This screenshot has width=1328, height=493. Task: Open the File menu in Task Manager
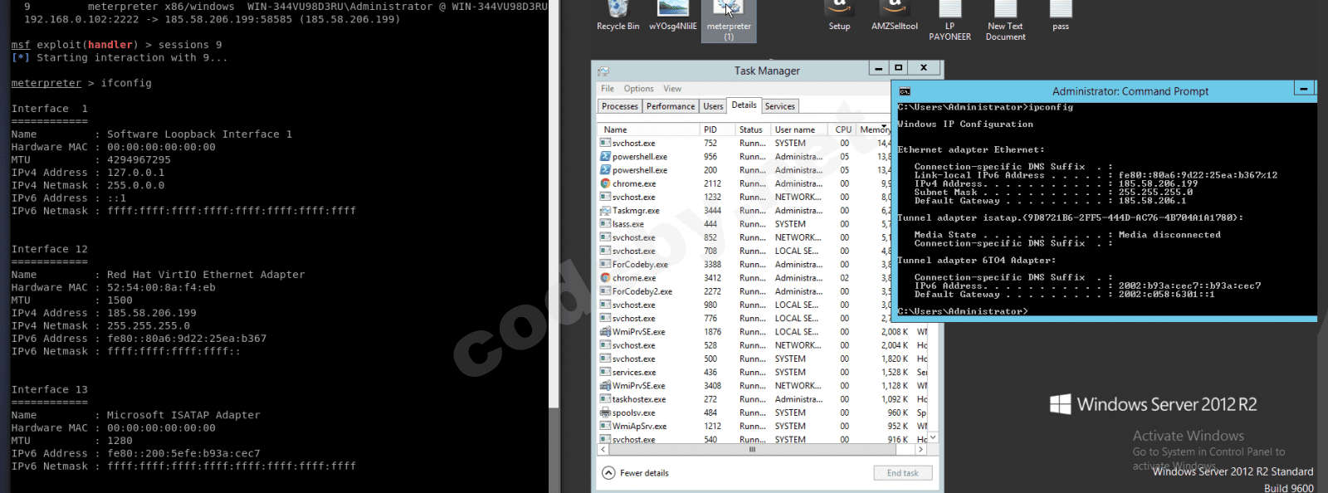(608, 89)
